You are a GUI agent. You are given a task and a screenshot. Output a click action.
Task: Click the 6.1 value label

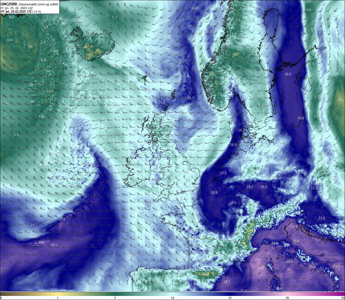(261, 105)
